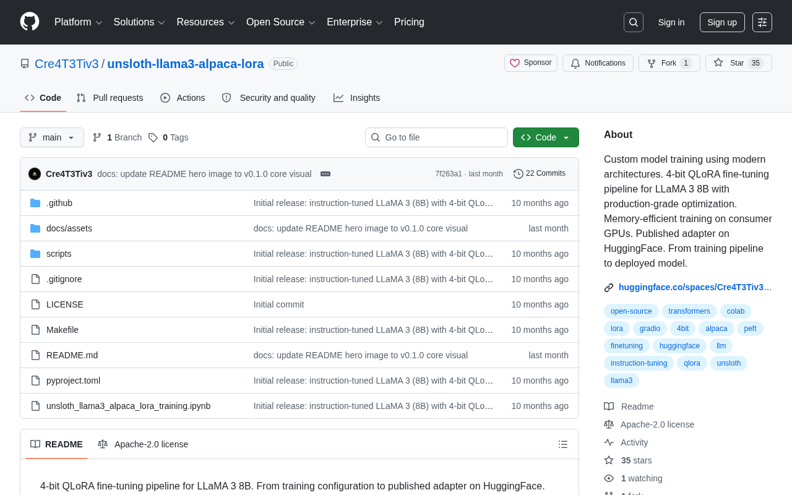Click the Sign in link

click(671, 22)
